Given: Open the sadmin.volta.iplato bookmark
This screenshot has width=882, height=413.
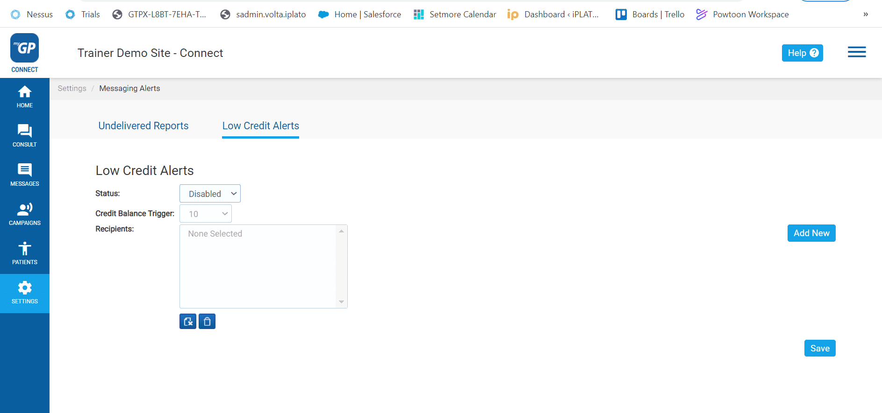Looking at the screenshot, I should pos(263,14).
